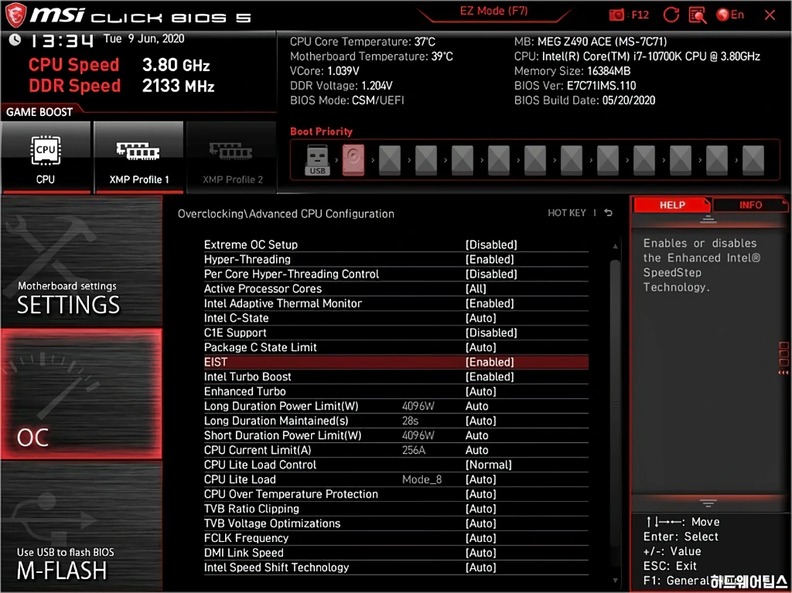Close the BIOS with the X icon

tap(770, 15)
